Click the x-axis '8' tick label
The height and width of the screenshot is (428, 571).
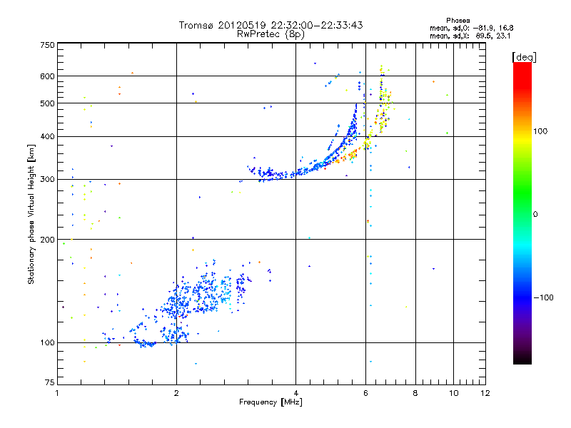[x=415, y=393]
